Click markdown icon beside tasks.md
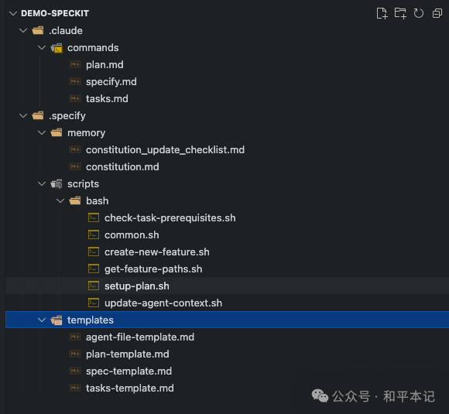Screen dimensions: 449x414 point(75,98)
